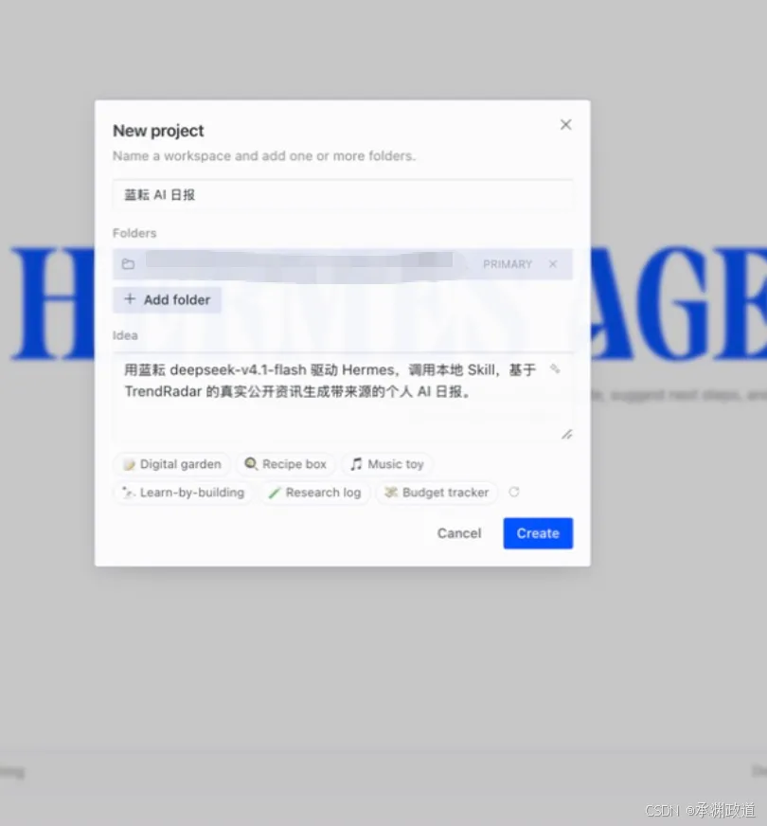Refresh the idea suggestions
This screenshot has height=826, width=767.
click(514, 492)
